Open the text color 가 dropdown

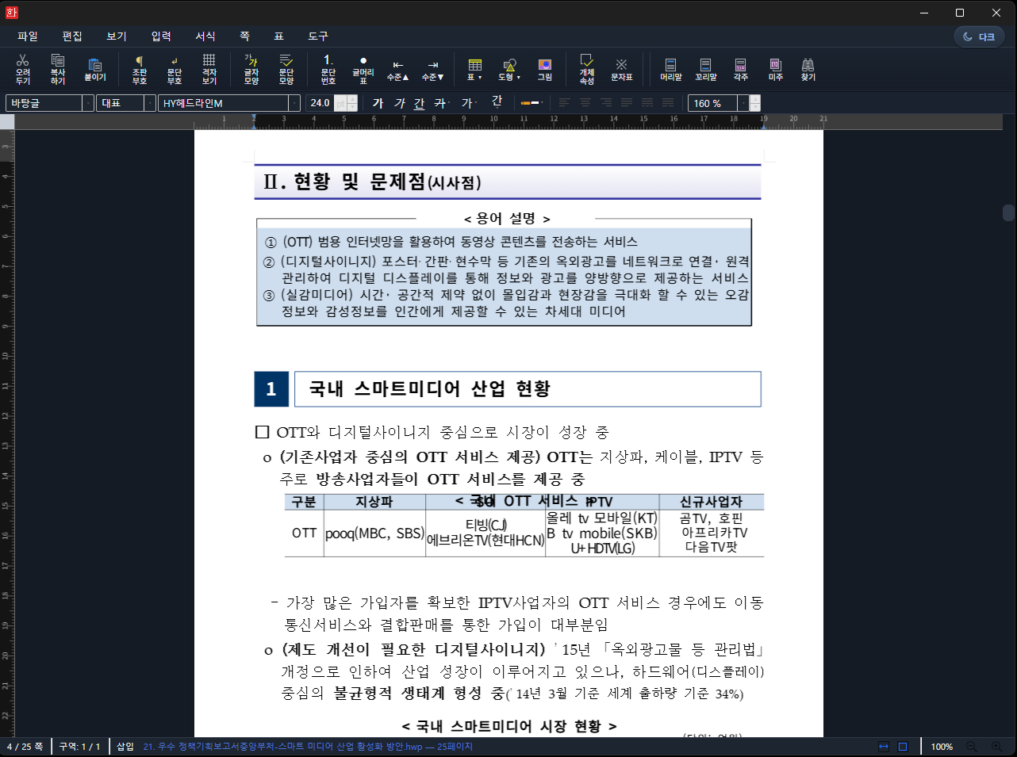pos(468,103)
